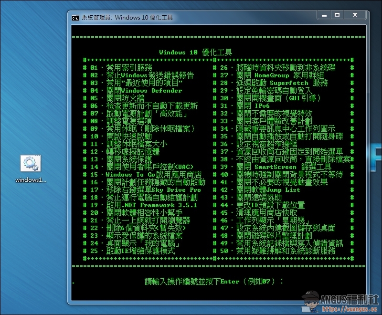The height and width of the screenshot is (315, 382).
Task: Click option 01 禁用索引服務
Action: point(121,68)
